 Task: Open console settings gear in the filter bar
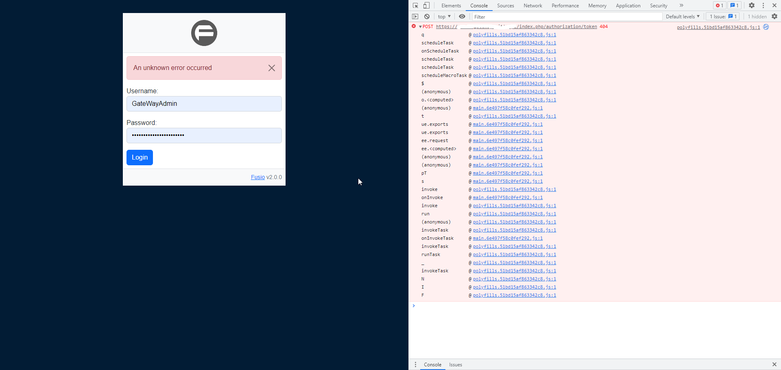(774, 17)
